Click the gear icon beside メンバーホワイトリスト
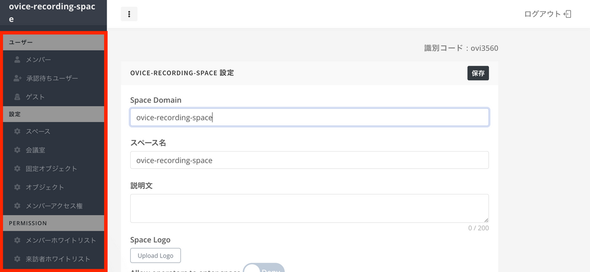The image size is (590, 272). [17, 240]
